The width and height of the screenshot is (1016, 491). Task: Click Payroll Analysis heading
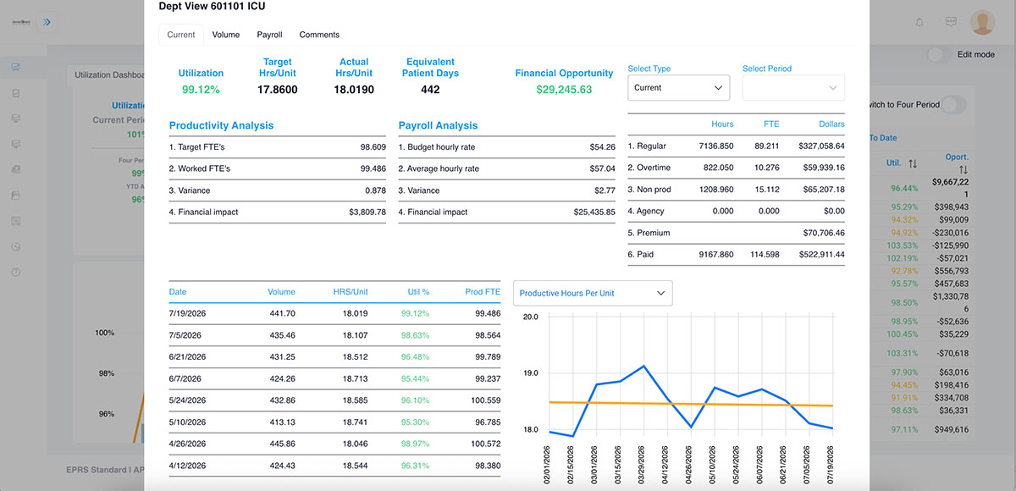[x=438, y=125]
